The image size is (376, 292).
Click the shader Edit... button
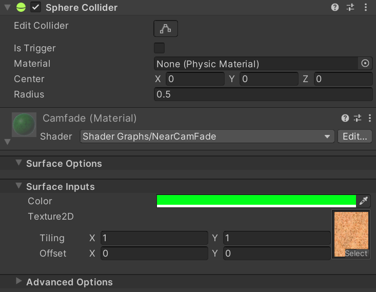(x=354, y=137)
